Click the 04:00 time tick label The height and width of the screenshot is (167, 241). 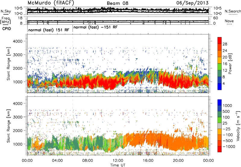[x=58, y=161]
